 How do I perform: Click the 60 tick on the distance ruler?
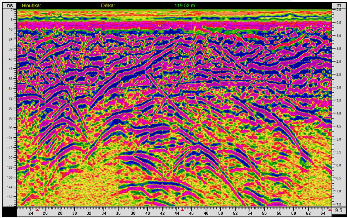tap(293, 213)
